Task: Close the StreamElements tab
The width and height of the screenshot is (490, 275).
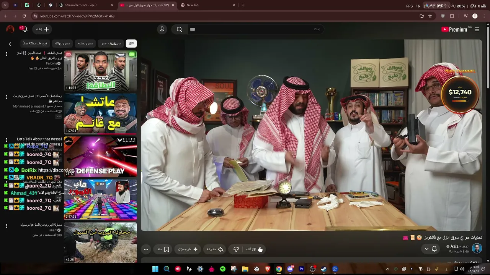Action: (x=112, y=5)
